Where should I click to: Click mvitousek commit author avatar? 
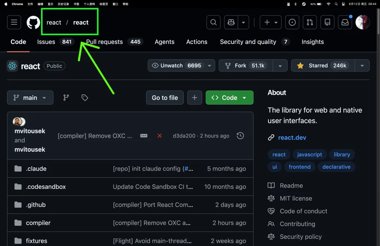tap(17, 122)
